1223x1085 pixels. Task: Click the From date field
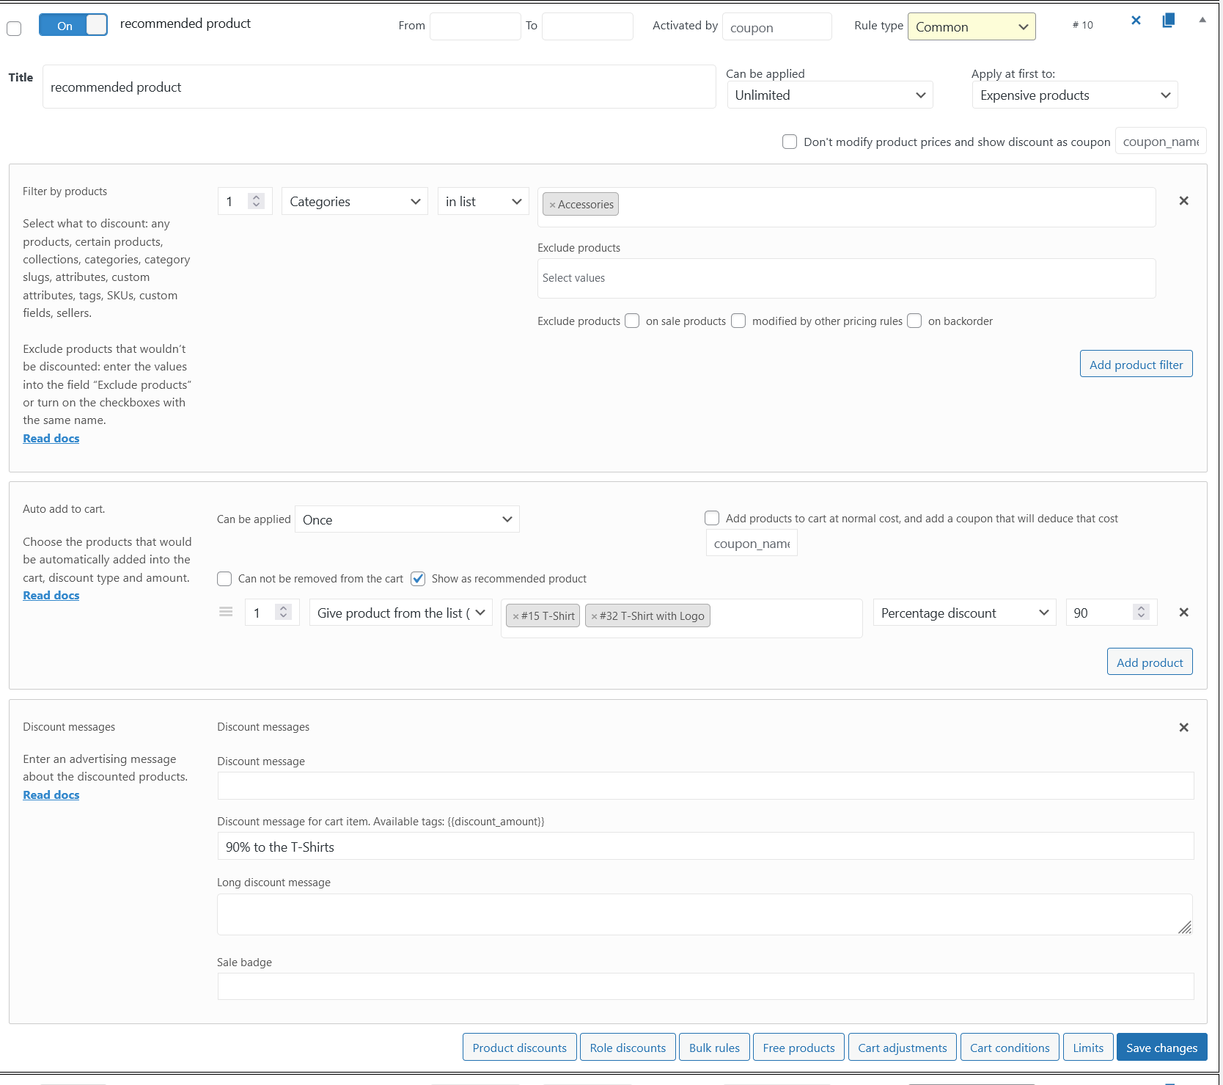[475, 26]
